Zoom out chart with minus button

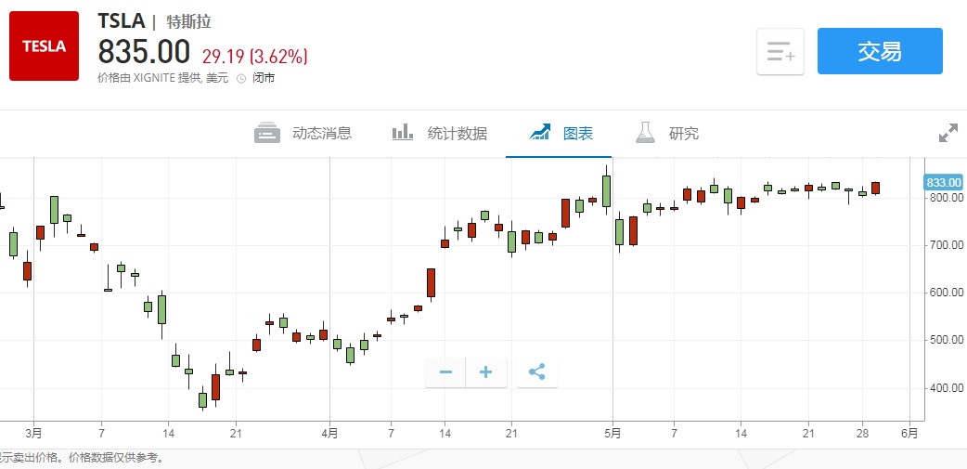(445, 372)
